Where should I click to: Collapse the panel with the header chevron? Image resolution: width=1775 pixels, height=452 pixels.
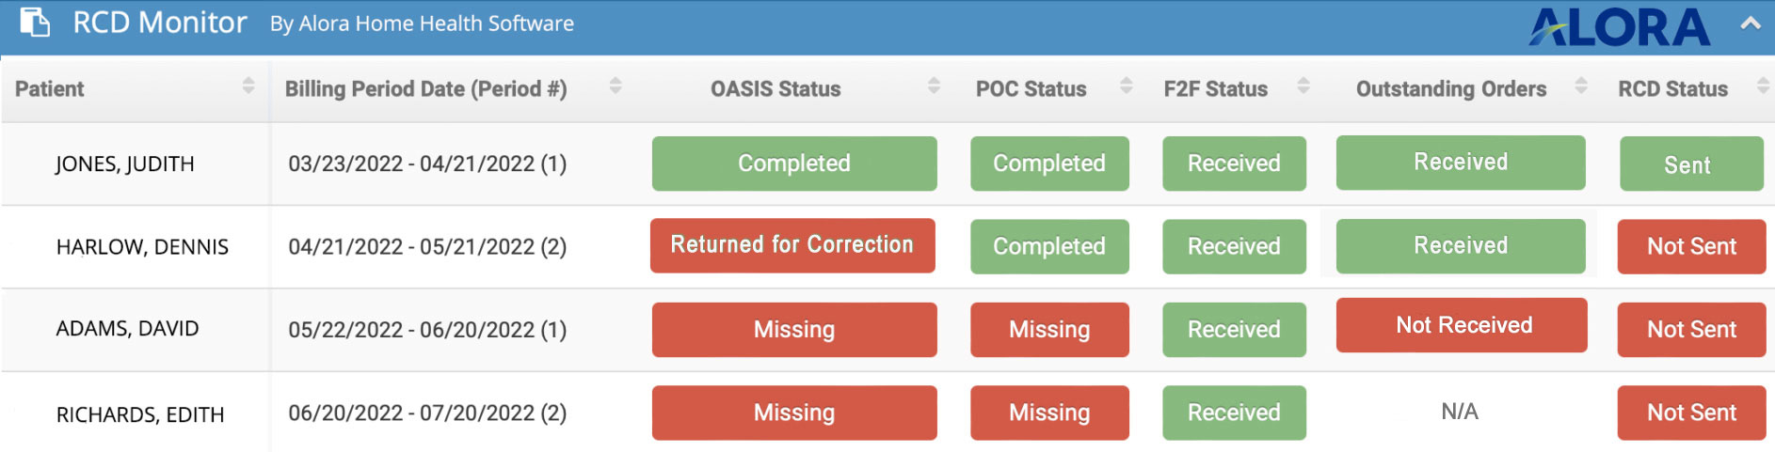(1751, 24)
